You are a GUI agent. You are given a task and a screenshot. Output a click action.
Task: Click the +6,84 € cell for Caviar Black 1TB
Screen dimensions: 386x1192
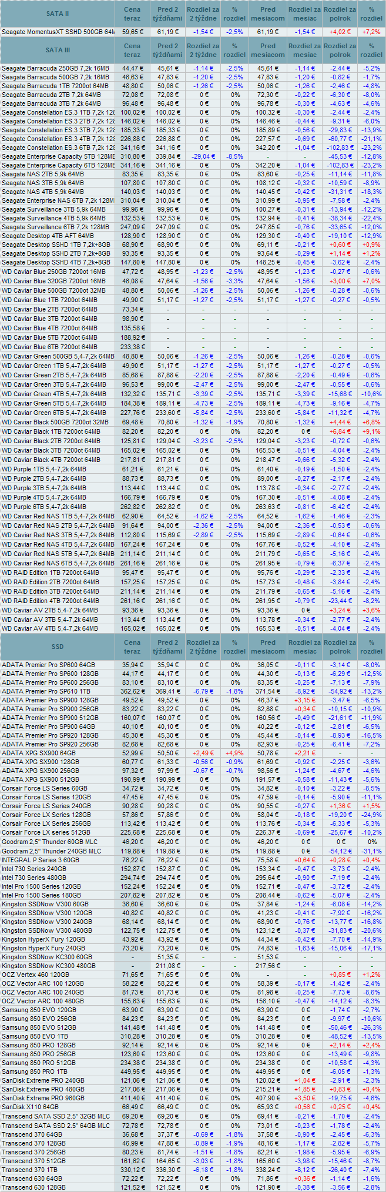(x=341, y=431)
